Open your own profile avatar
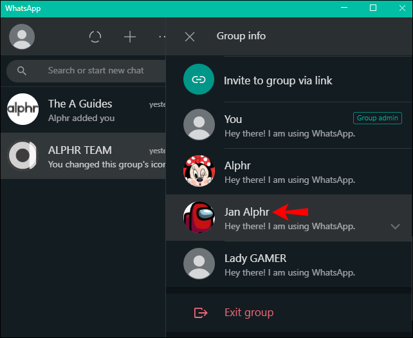 [22, 37]
